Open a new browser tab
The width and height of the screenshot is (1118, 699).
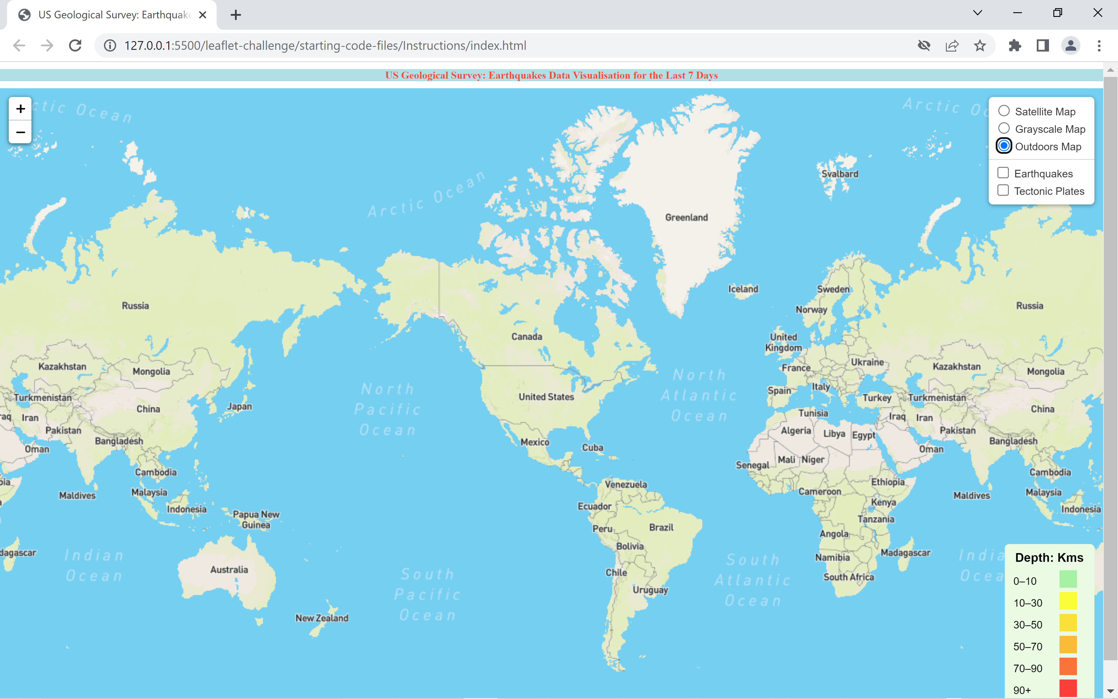[x=236, y=15]
